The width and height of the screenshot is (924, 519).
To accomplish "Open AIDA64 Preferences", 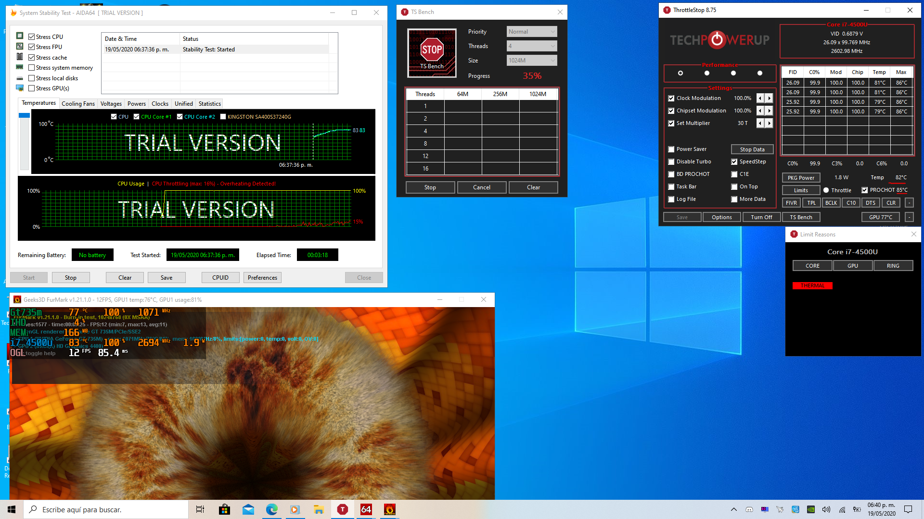I will (262, 278).
